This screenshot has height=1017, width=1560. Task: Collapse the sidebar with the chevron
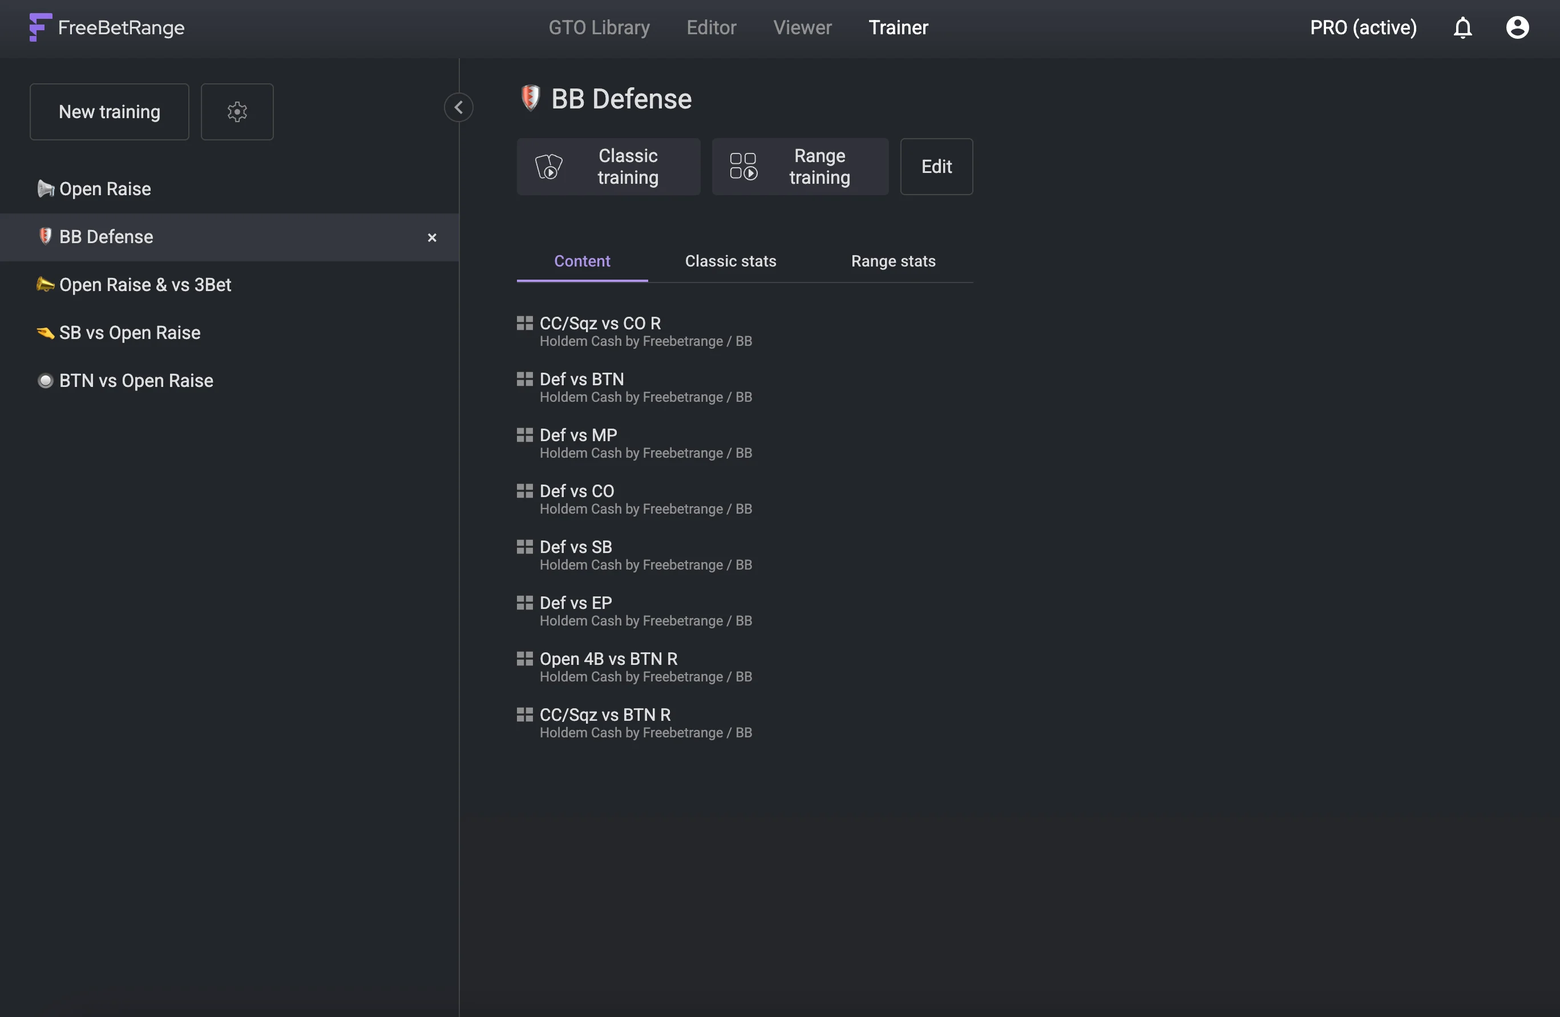[x=458, y=107]
